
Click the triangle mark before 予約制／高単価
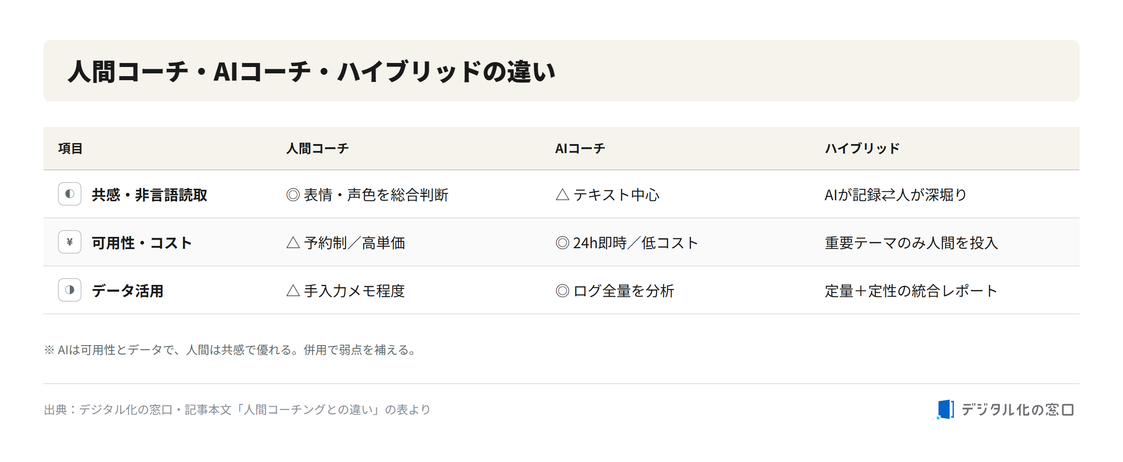point(293,243)
